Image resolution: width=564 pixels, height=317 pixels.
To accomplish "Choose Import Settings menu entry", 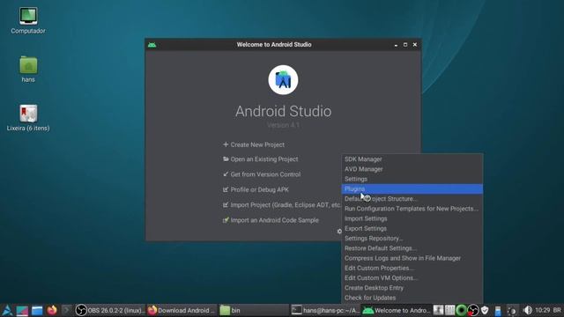I will point(412,218).
